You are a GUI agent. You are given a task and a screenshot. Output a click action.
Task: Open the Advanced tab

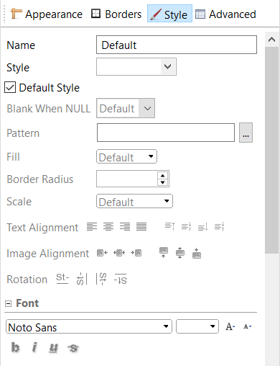[225, 14]
